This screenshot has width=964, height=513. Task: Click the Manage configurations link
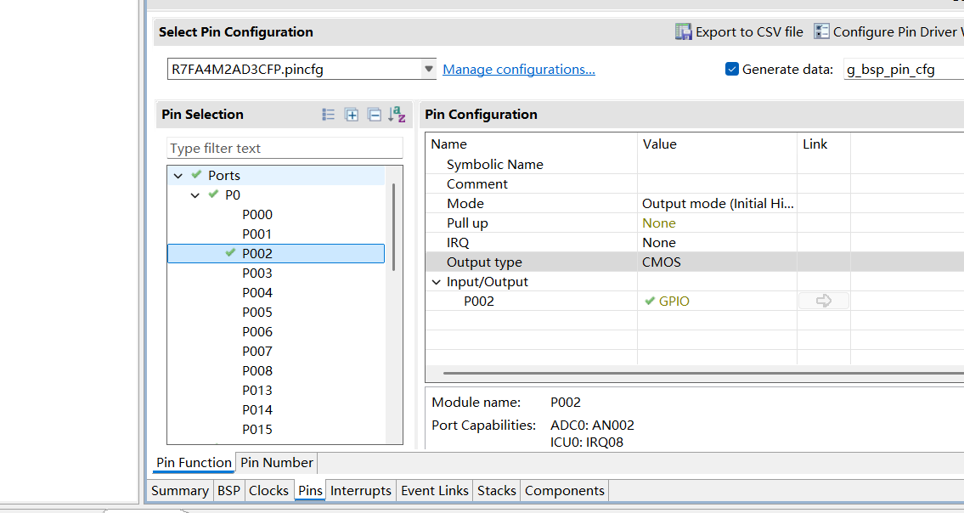pyautogui.click(x=519, y=70)
